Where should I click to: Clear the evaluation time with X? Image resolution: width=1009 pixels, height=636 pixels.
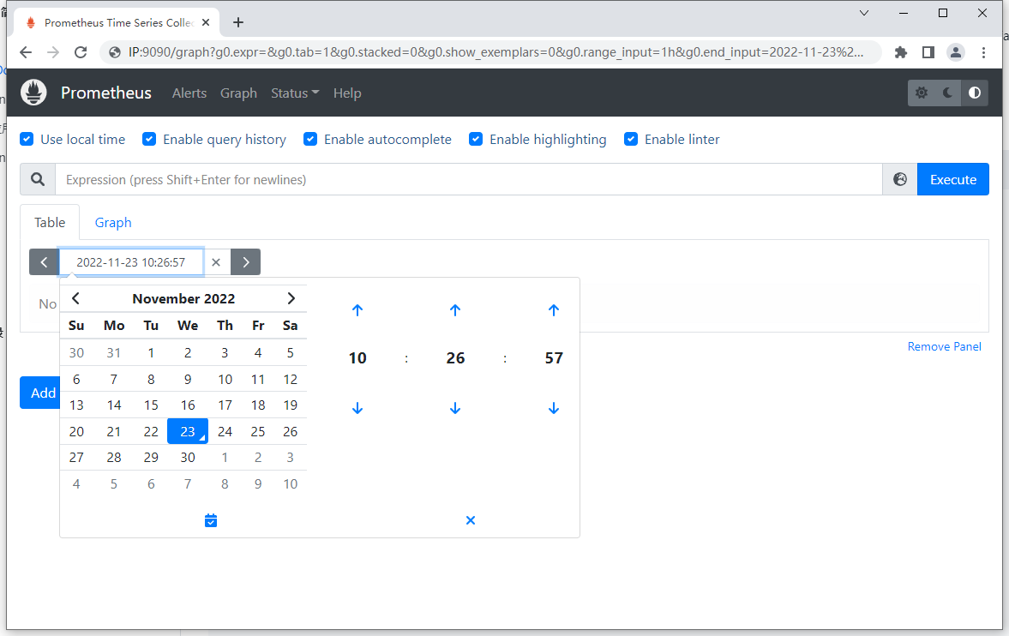(216, 262)
